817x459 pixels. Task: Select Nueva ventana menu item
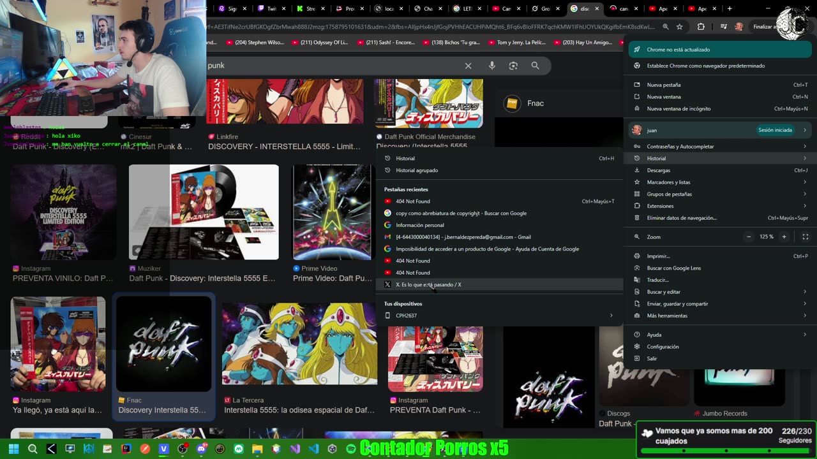click(720, 97)
